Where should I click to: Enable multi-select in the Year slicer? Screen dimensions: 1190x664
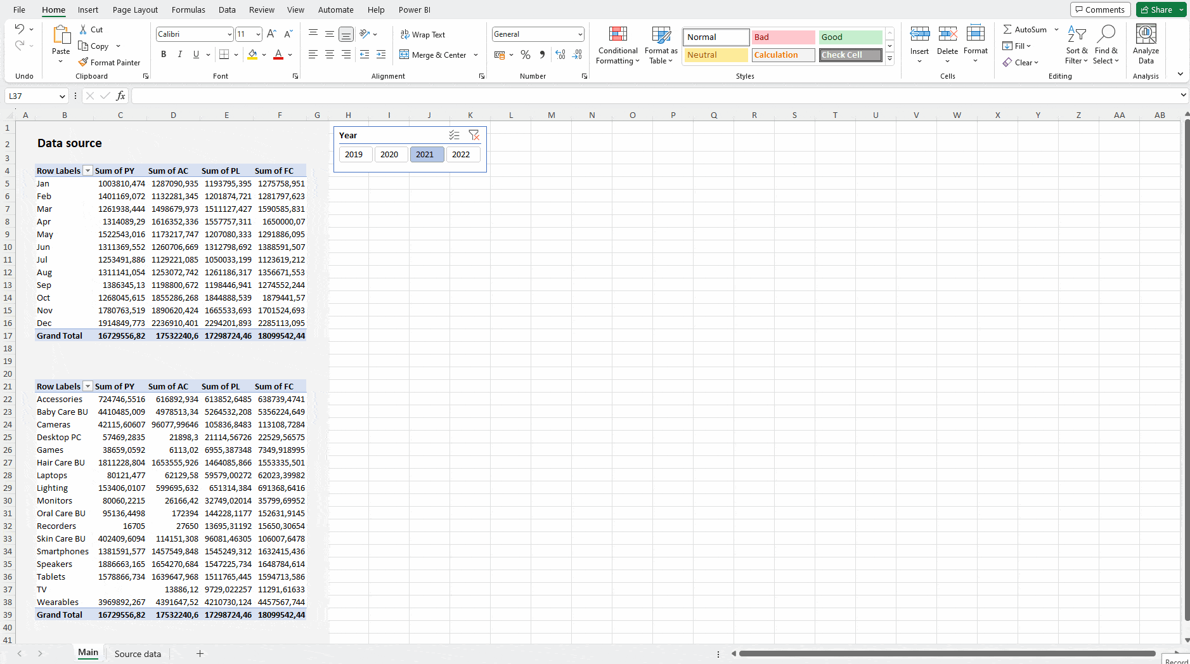coord(454,135)
